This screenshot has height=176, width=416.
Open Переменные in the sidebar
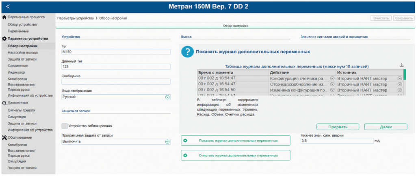(x=18, y=31)
